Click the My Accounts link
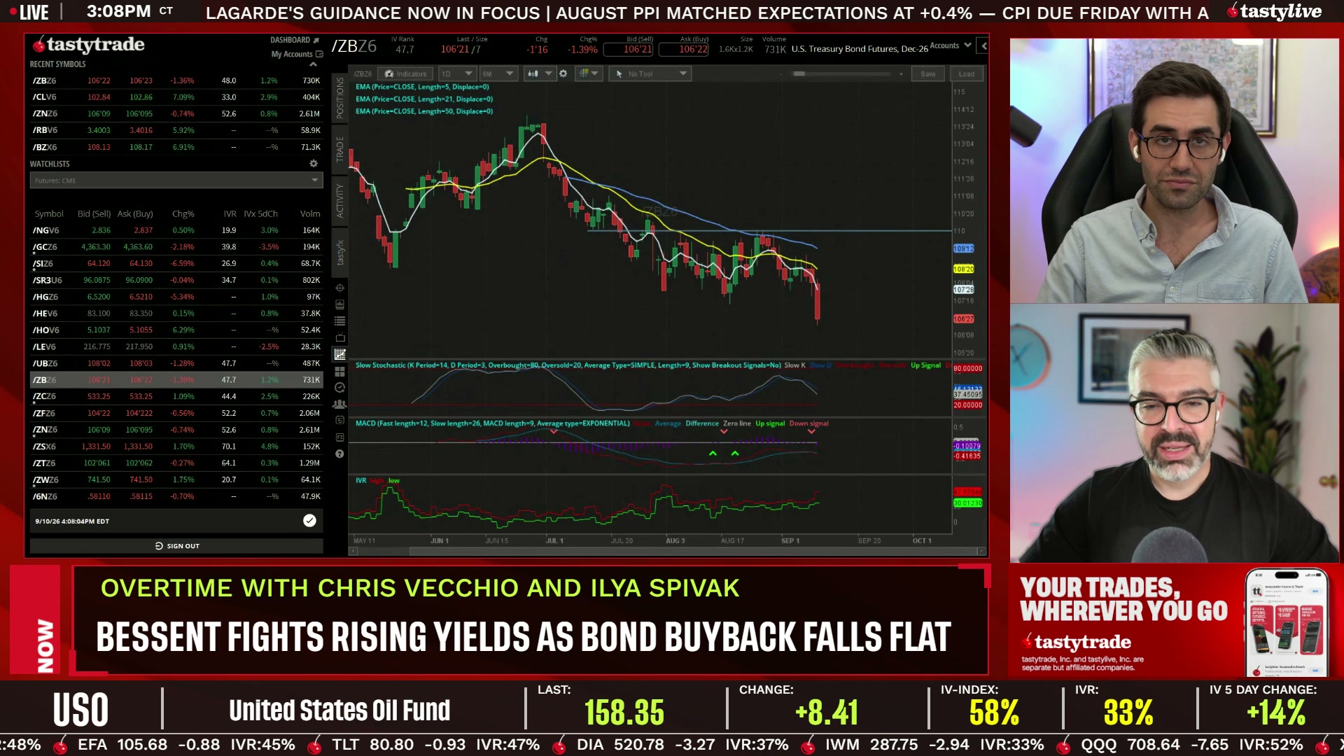1344x756 pixels. (x=297, y=54)
